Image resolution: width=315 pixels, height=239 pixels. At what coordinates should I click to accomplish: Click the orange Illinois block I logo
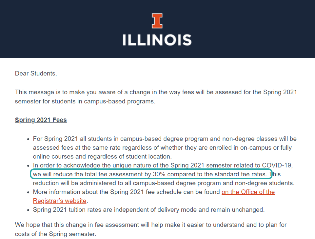coord(157,21)
